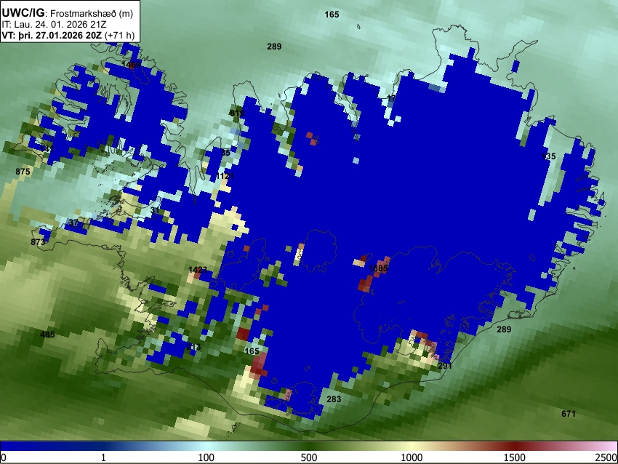Click the 671 value label
The width and height of the screenshot is (618, 464).
click(569, 414)
